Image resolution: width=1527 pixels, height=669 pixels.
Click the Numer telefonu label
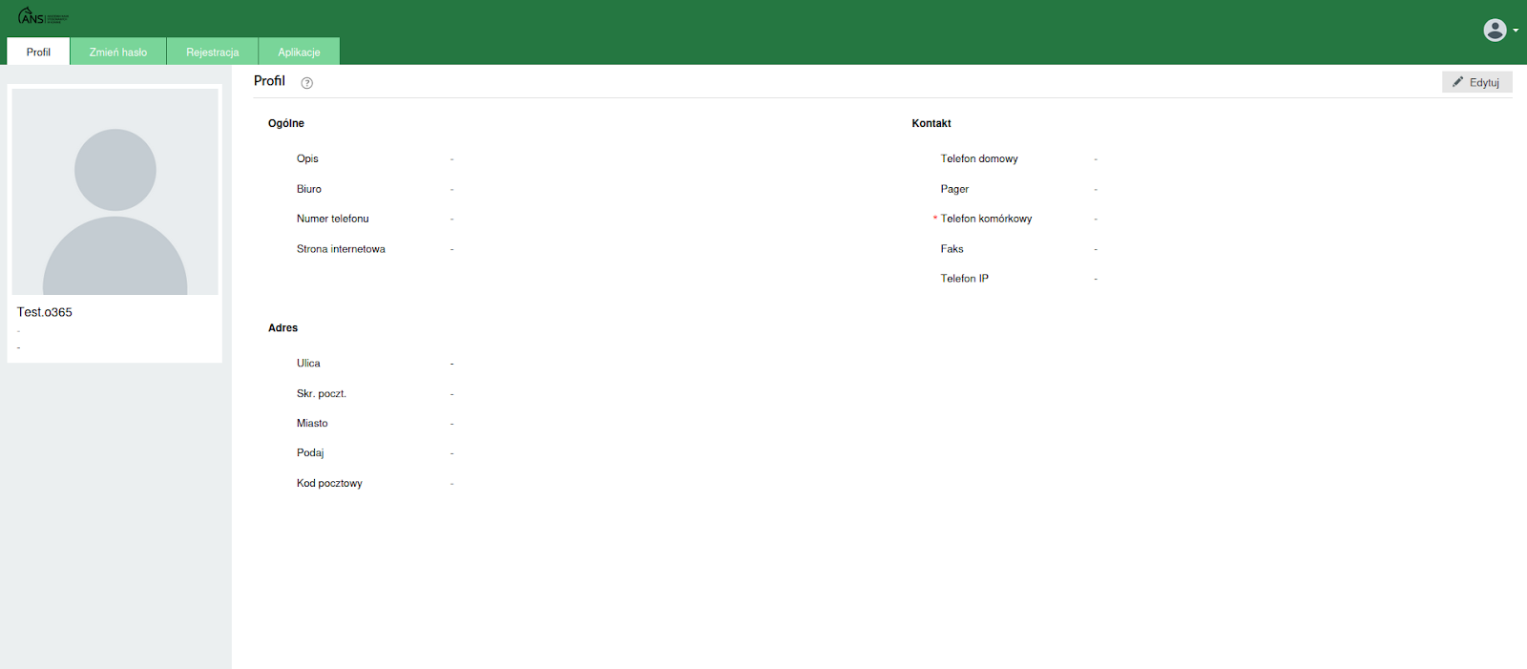pyautogui.click(x=332, y=219)
